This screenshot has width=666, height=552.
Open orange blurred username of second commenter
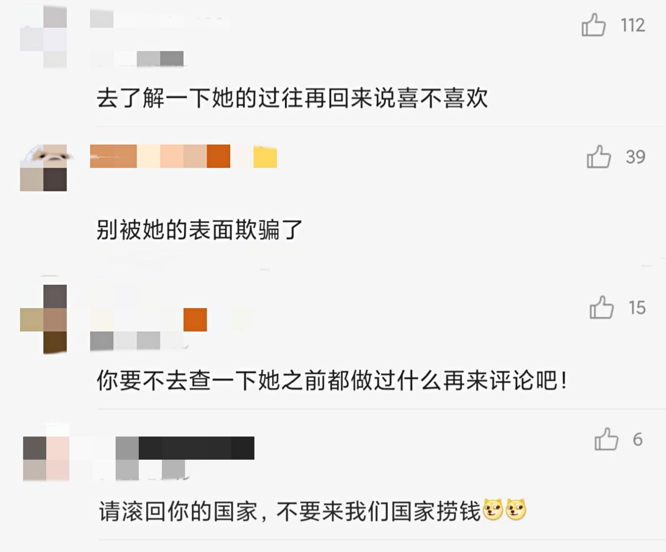183,156
